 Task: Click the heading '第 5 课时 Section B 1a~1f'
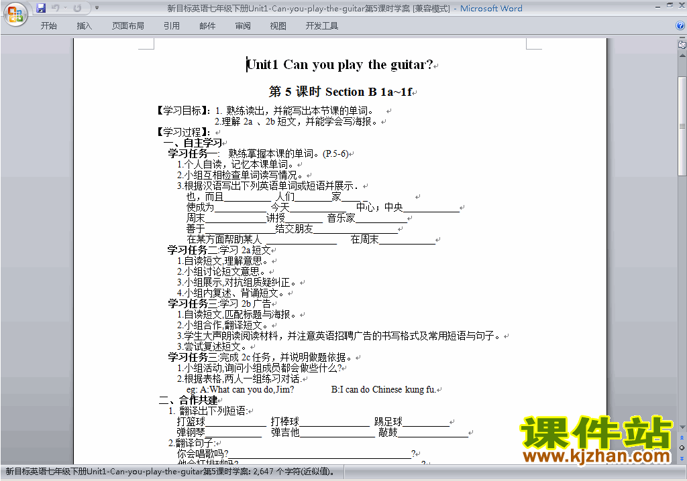[x=340, y=92]
